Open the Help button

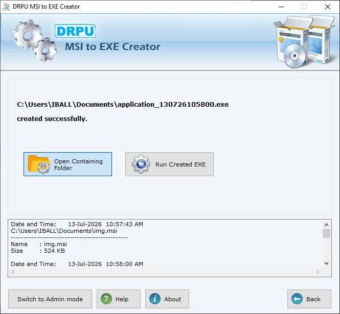point(119,299)
